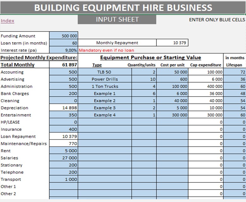
Task: Open the Index link
Action: coord(8,21)
